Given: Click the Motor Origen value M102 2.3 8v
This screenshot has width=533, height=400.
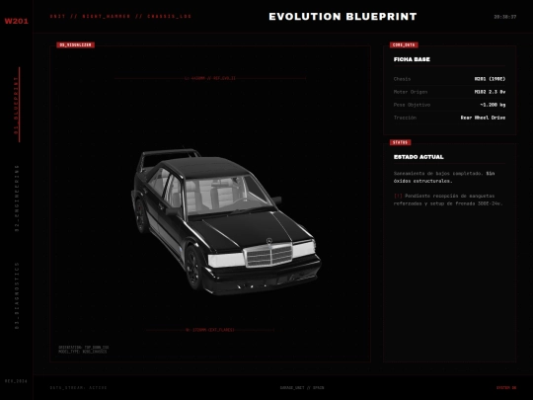Looking at the screenshot, I should (x=490, y=92).
